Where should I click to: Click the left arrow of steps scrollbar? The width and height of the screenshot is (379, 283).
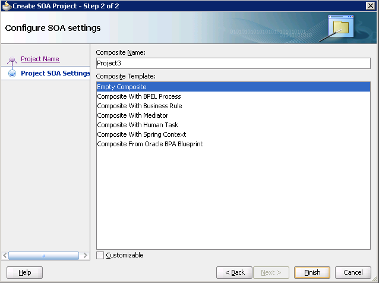5,256
